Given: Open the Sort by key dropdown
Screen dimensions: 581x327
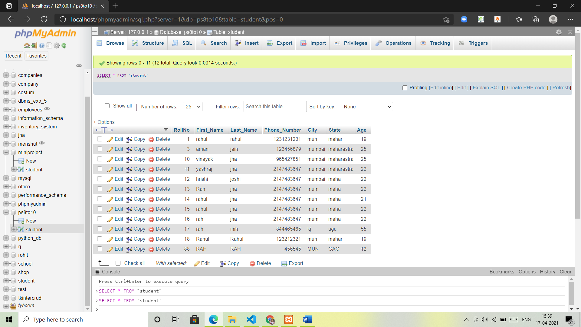Looking at the screenshot, I should (366, 107).
